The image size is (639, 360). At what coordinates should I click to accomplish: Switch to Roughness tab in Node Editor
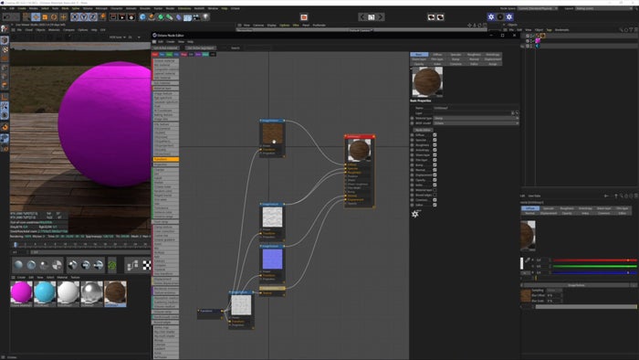coord(474,55)
